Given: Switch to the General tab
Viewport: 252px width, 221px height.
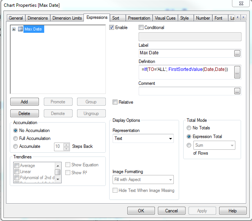Looking at the screenshot, I should (x=16, y=18).
